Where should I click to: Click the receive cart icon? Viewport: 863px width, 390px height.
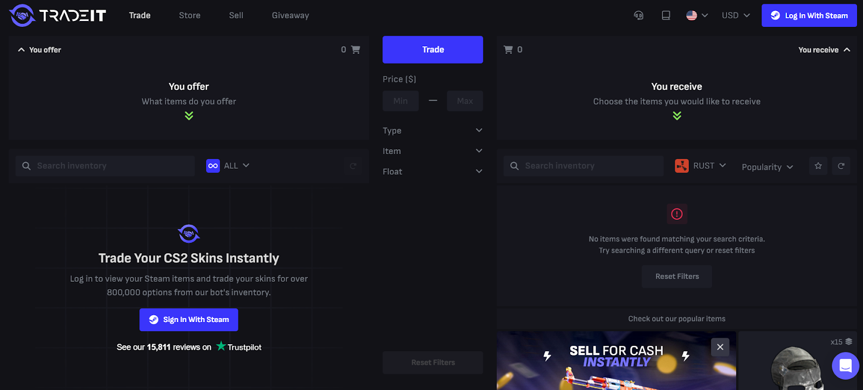coord(508,50)
